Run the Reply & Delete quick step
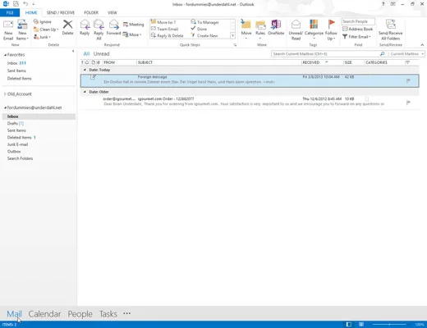Image resolution: width=427 pixels, height=328 pixels. 168,35
